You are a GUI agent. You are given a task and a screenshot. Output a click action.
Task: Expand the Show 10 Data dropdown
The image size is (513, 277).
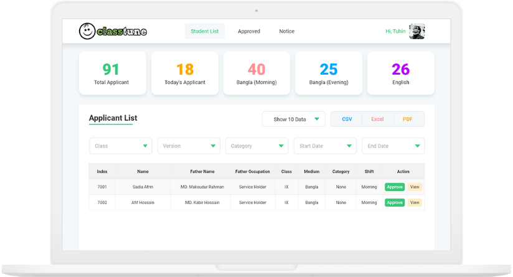(x=294, y=119)
